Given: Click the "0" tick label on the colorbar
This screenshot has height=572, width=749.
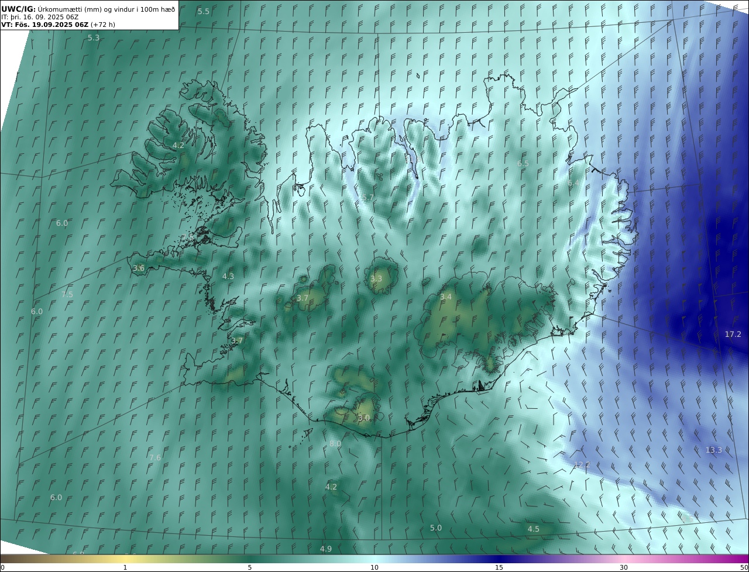Looking at the screenshot, I should pos(2,567).
